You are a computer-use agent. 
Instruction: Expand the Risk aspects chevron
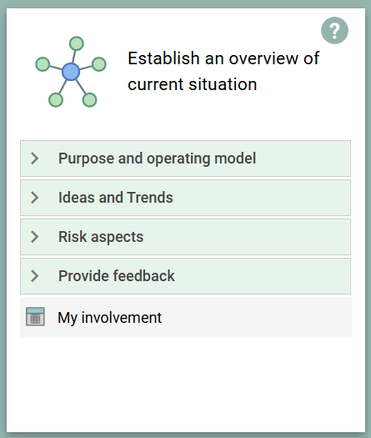[x=35, y=237]
